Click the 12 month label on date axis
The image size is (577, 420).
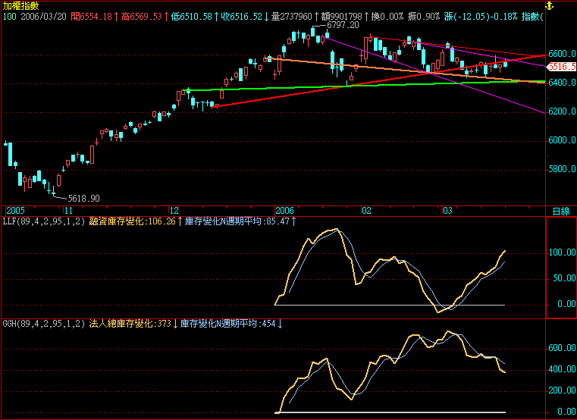coord(174,210)
